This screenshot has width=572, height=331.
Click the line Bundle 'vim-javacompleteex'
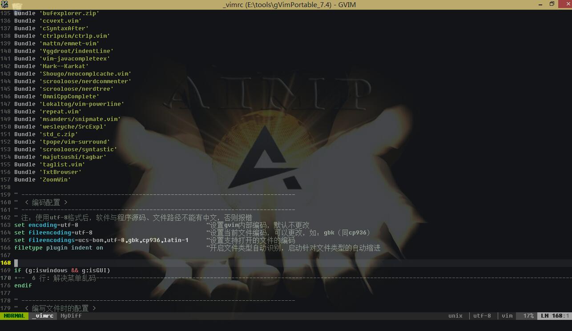62,59
